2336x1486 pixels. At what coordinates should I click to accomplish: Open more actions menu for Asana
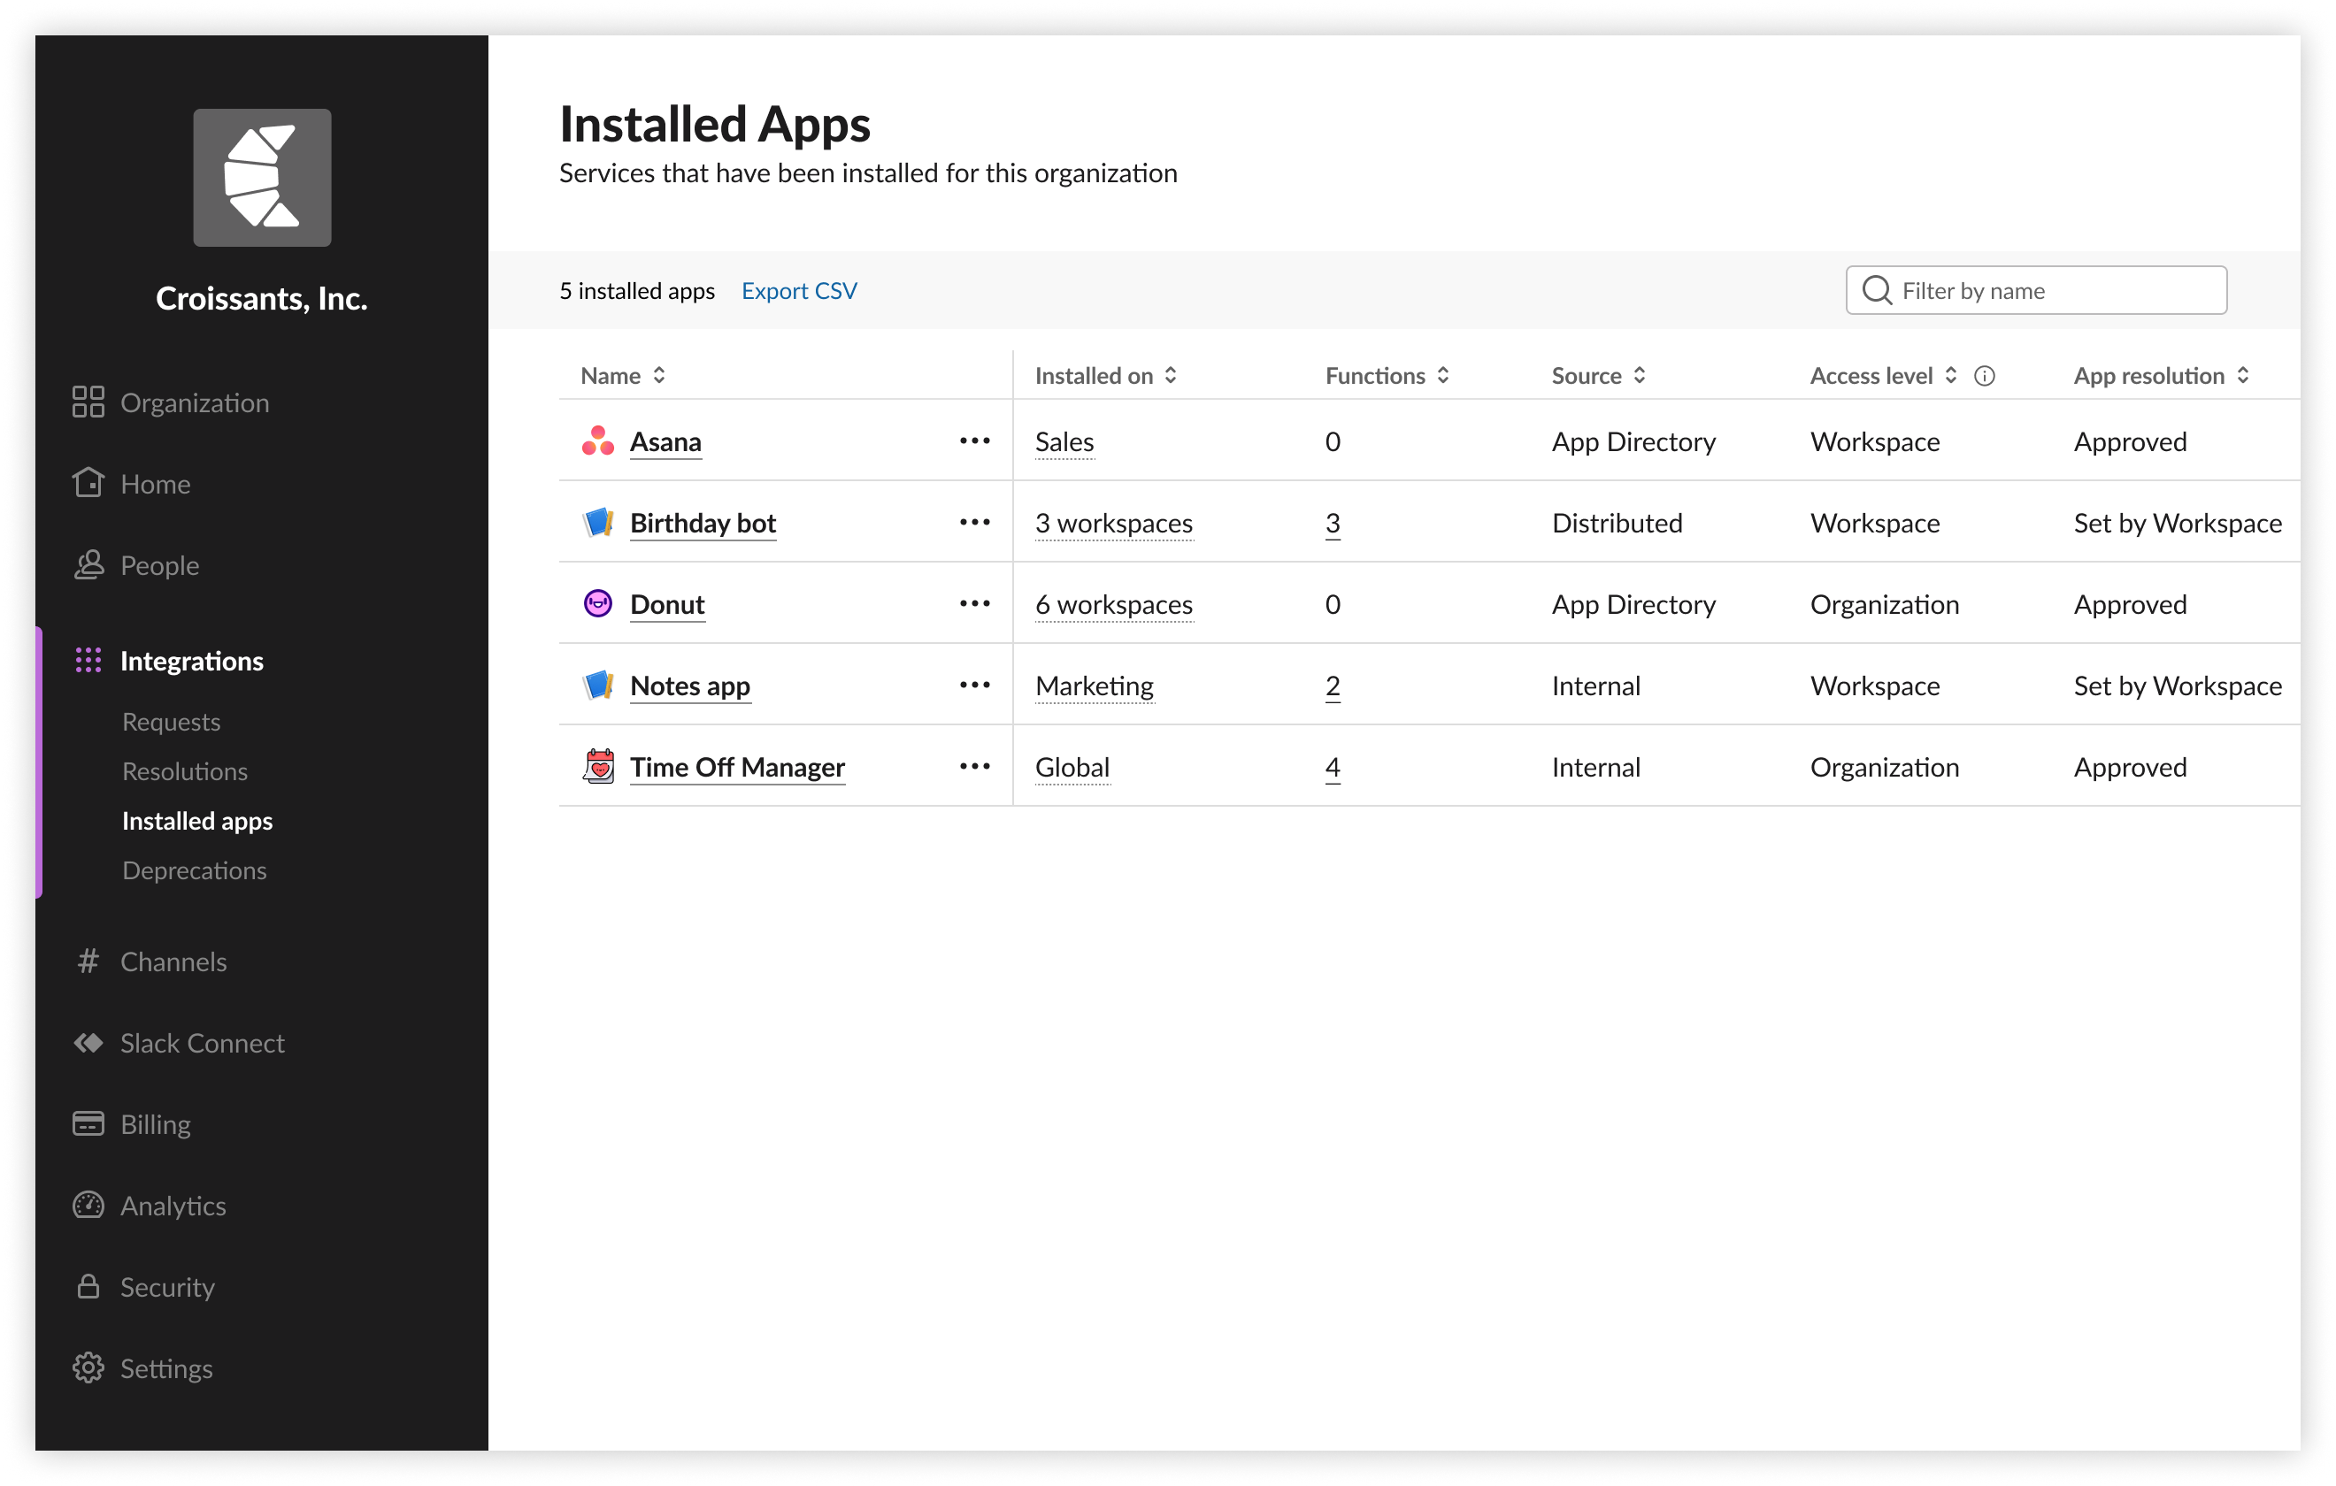974,441
